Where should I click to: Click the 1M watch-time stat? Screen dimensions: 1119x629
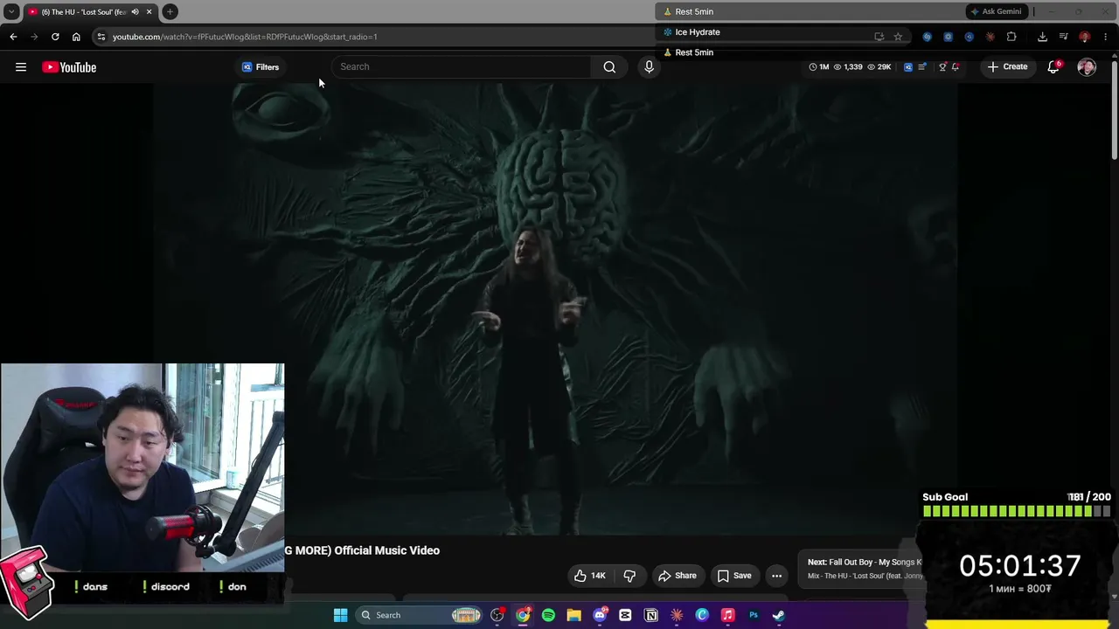[x=819, y=66]
